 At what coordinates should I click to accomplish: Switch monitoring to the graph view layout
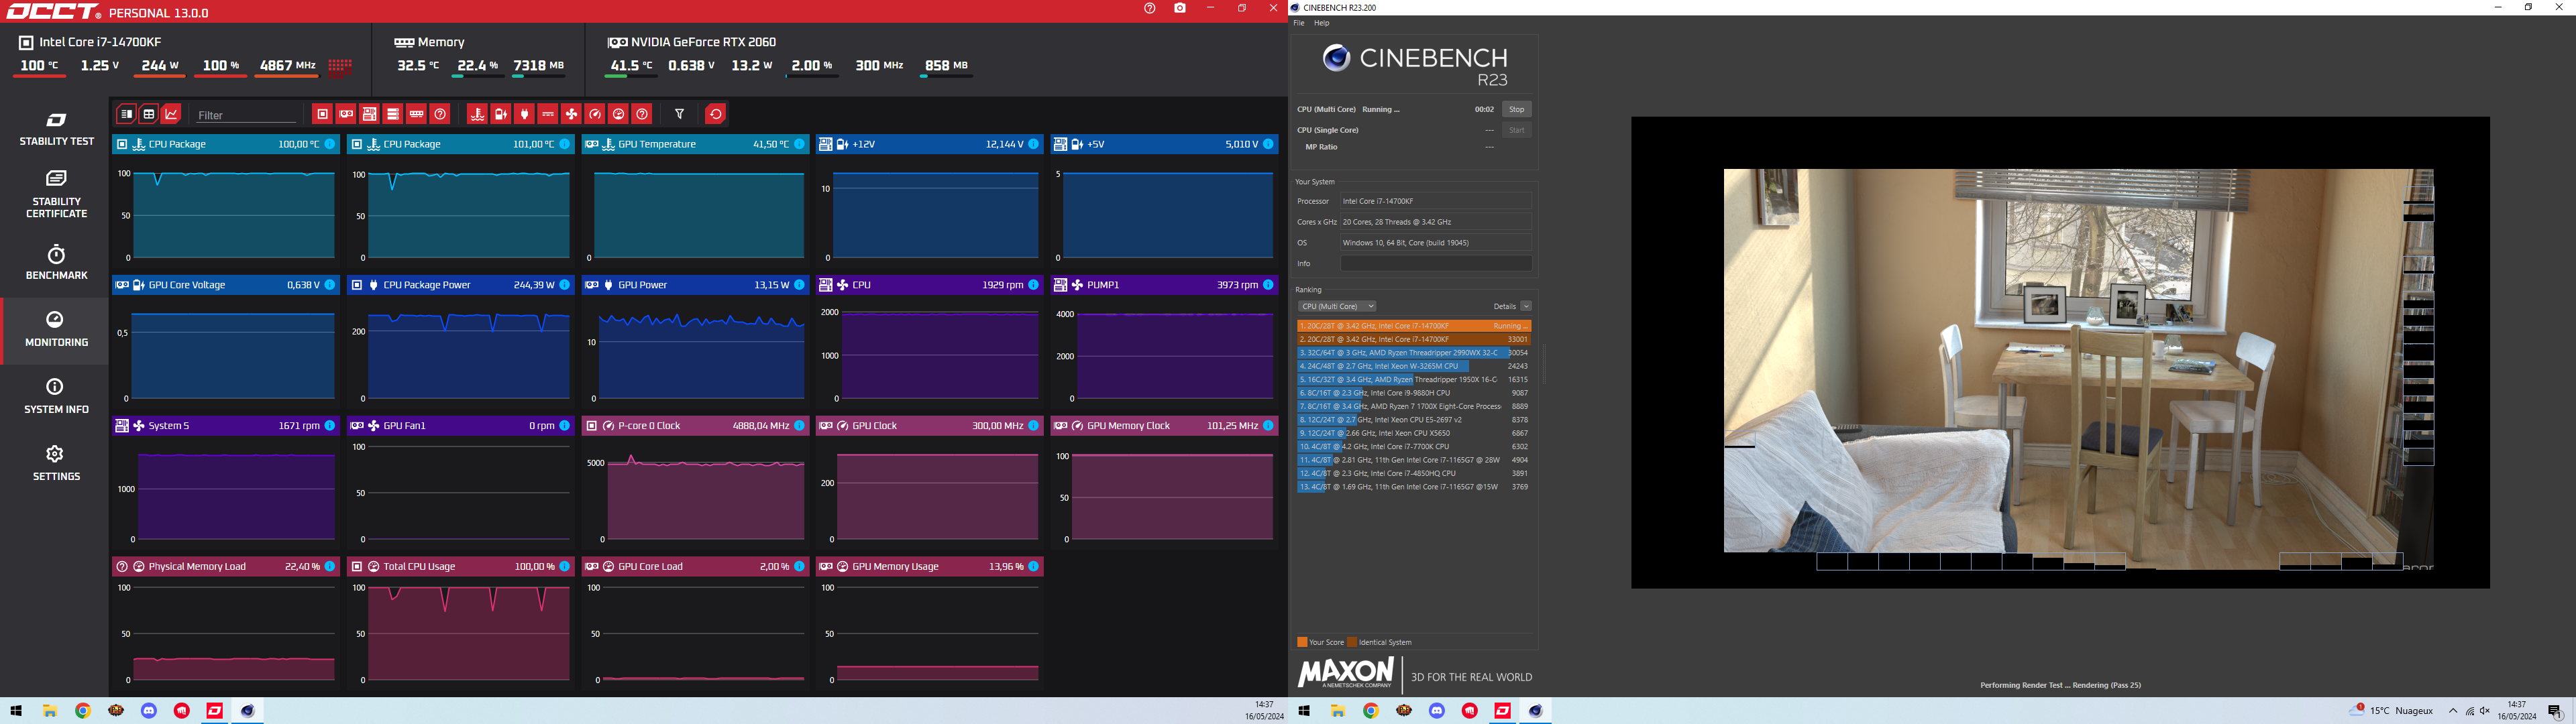(172, 114)
